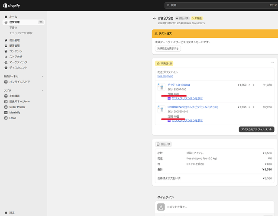278x216 pixels.
Task: Open the Matrixify app icon
Action: 6,112
